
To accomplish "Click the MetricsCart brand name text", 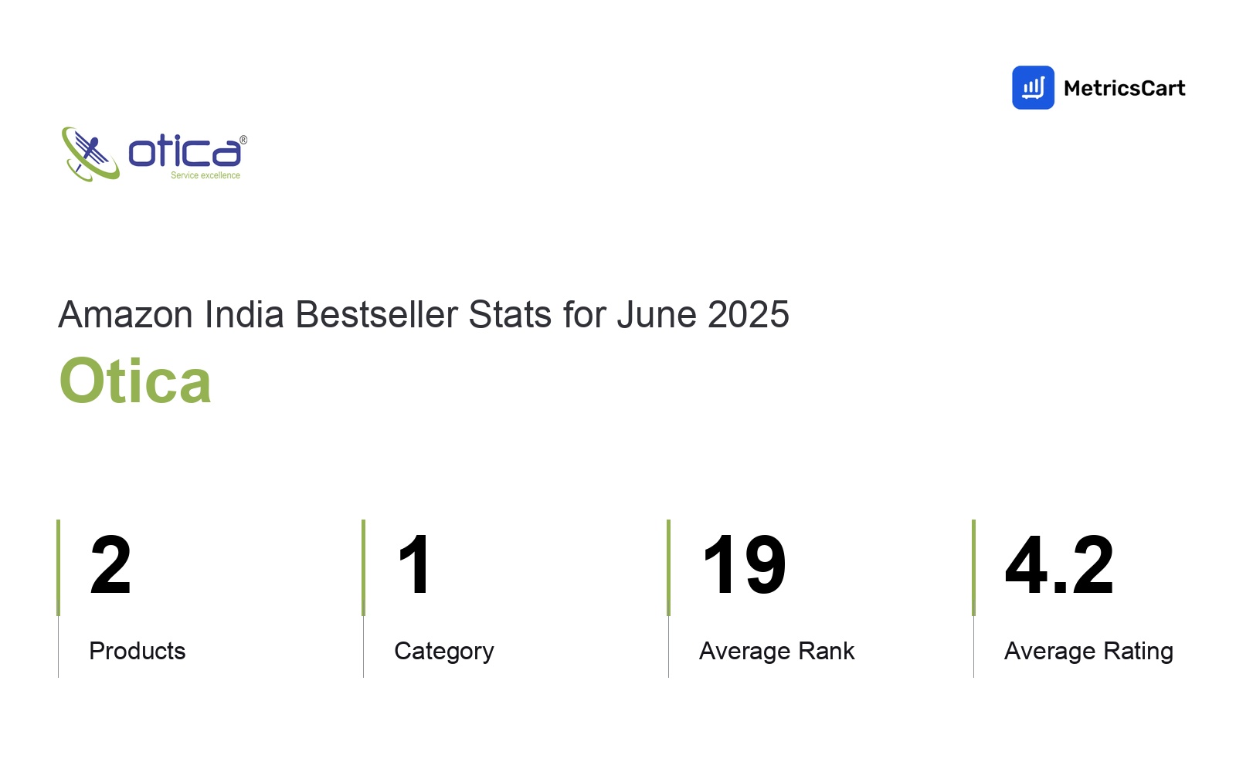I will [x=1124, y=88].
